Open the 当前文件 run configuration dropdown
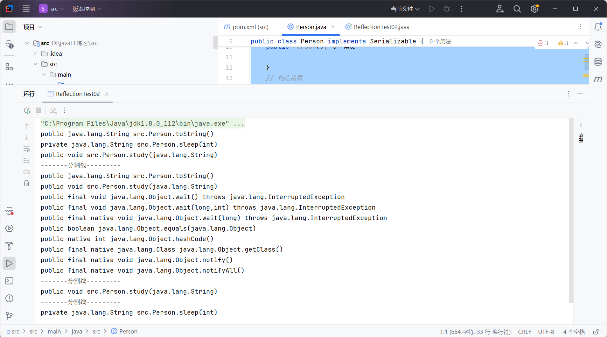 [x=405, y=9]
